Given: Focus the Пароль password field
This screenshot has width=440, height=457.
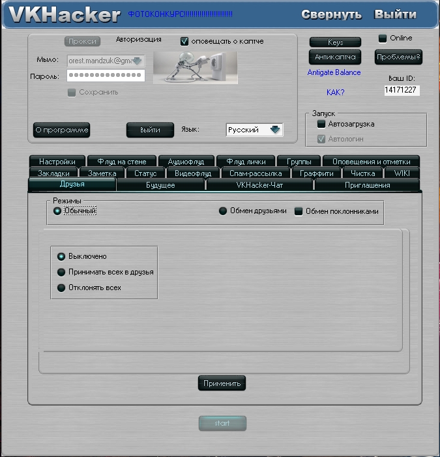Looking at the screenshot, I should click(106, 75).
